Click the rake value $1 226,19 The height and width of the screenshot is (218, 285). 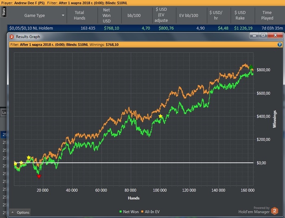coord(243,28)
